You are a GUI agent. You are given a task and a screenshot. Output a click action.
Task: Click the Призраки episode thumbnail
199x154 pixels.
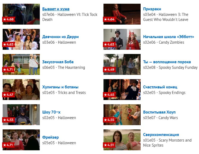coord(122,14)
